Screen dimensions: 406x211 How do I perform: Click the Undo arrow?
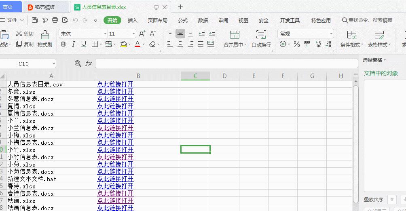(75, 20)
